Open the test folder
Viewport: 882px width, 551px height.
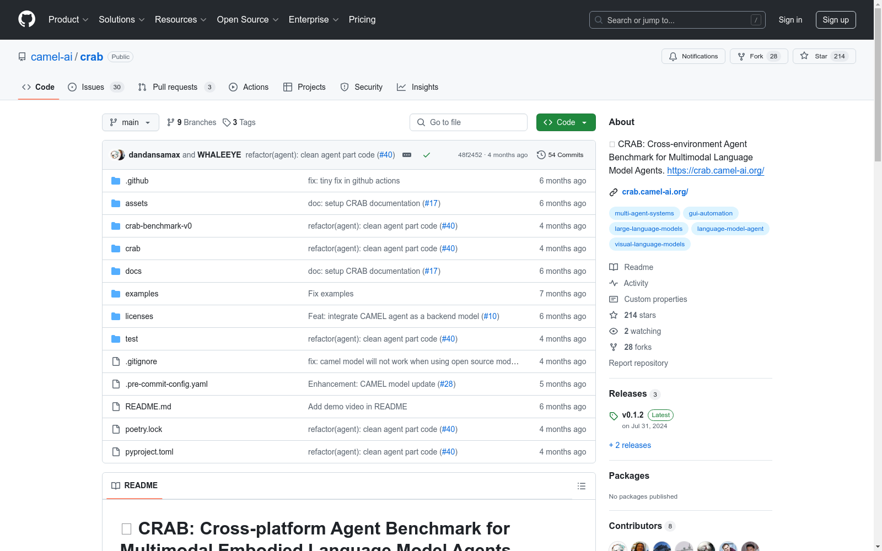pyautogui.click(x=132, y=339)
